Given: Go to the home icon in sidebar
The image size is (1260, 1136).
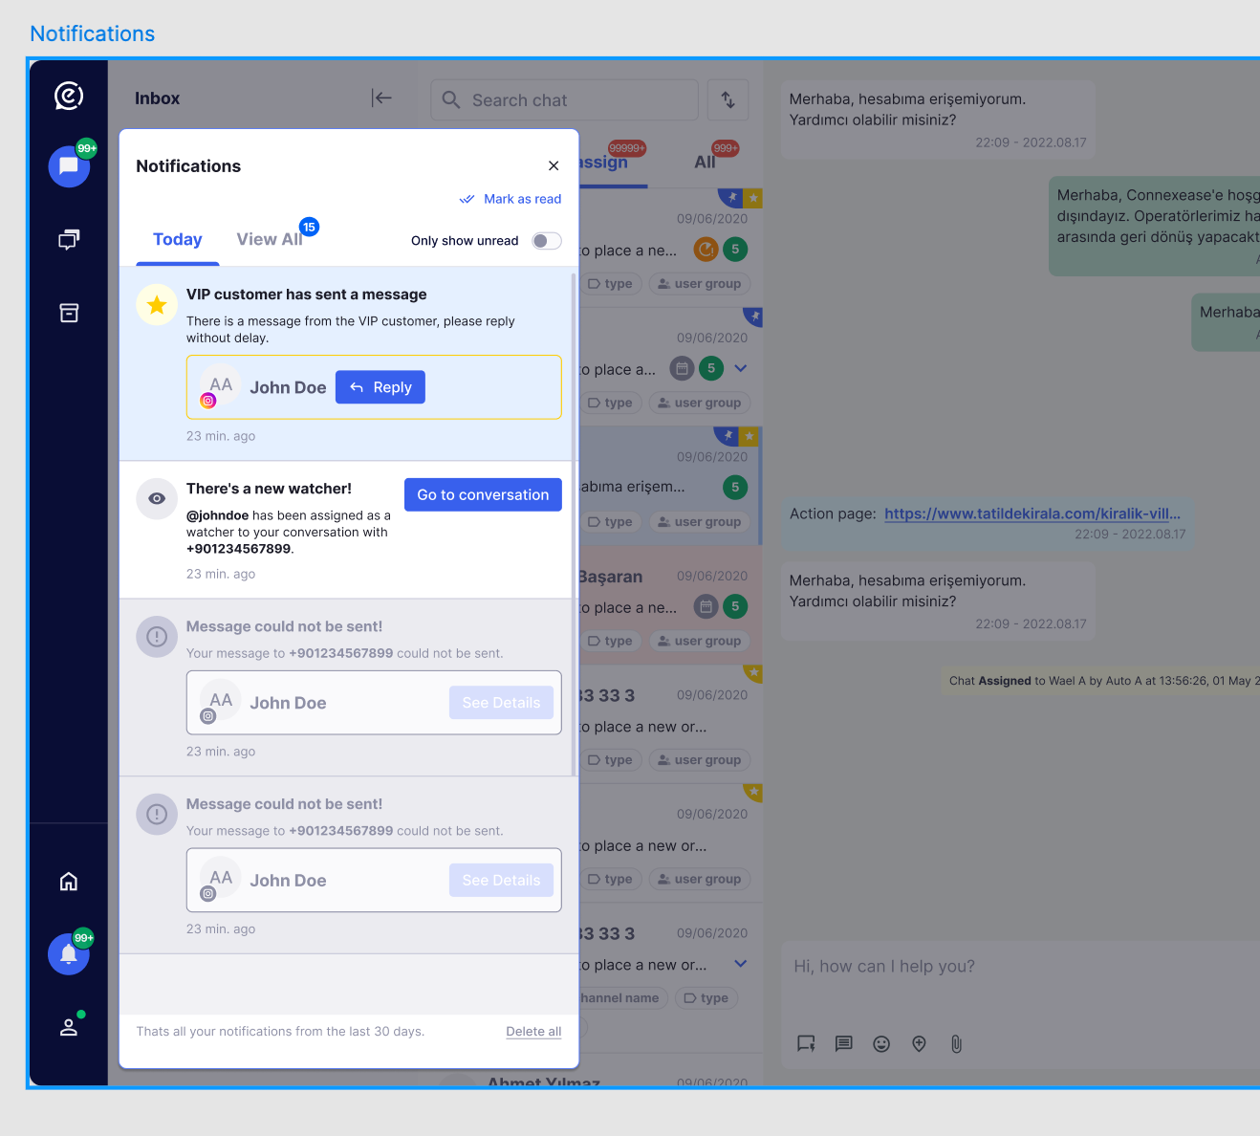Looking at the screenshot, I should [69, 881].
